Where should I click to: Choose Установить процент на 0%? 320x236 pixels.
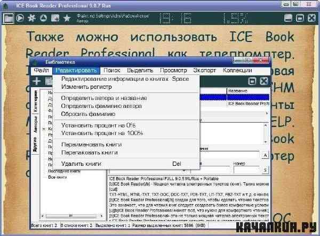click(x=126, y=125)
